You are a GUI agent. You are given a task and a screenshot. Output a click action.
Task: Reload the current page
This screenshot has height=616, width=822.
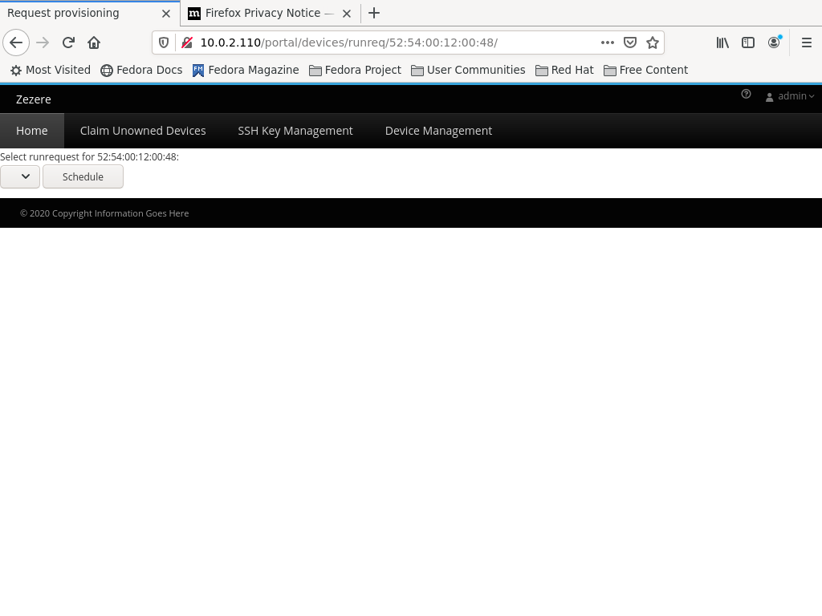(68, 43)
